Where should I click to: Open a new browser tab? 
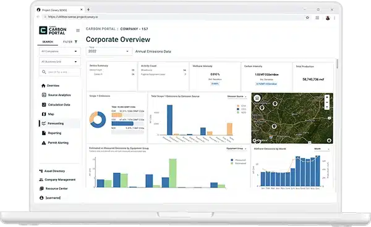click(88, 10)
